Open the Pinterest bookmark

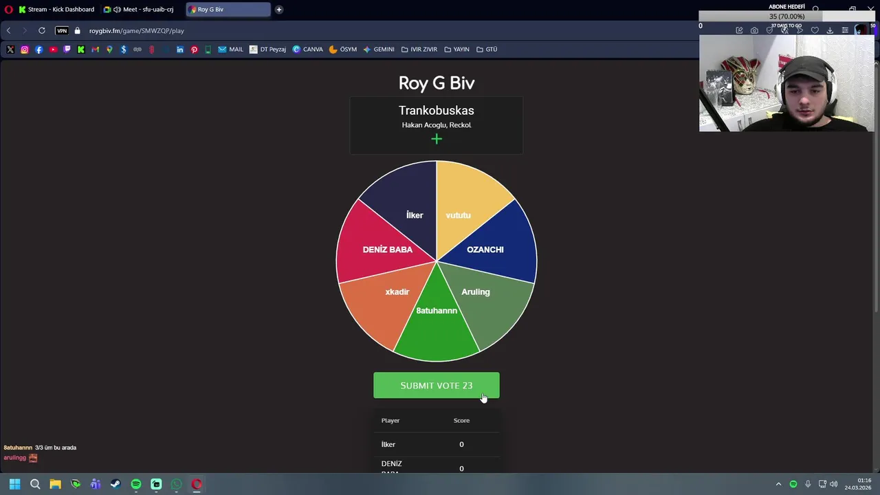[x=194, y=49]
